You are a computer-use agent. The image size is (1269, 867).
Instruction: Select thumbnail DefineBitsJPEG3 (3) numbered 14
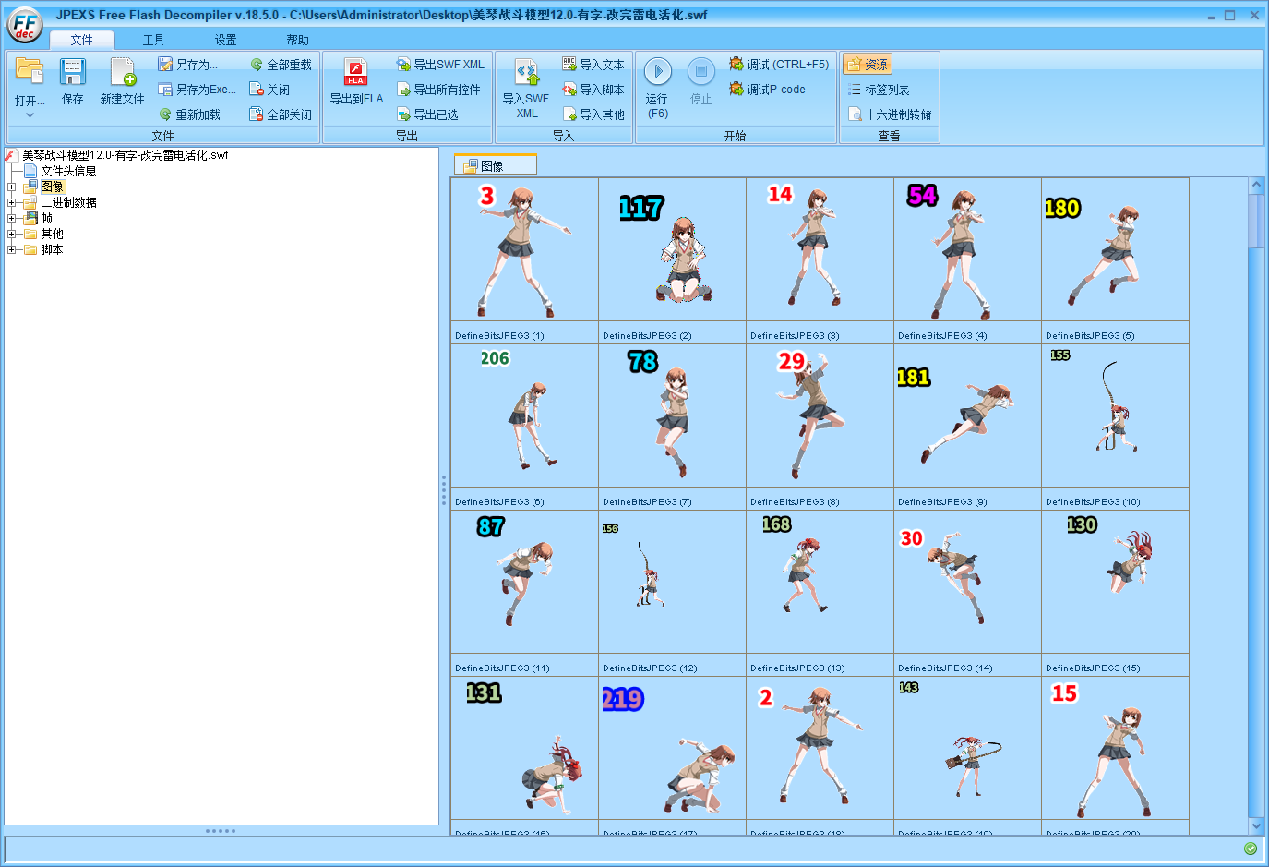coord(820,260)
